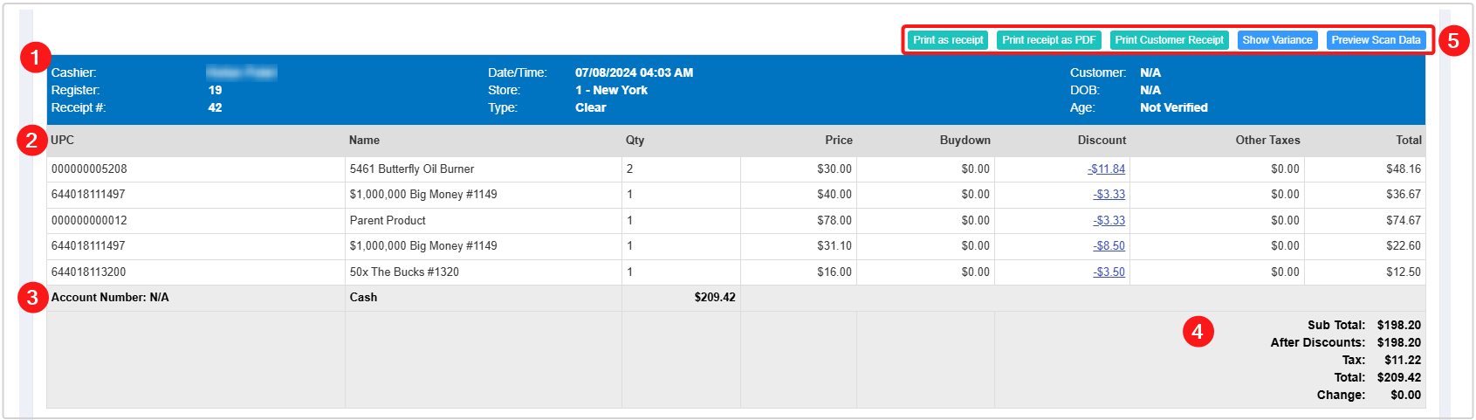Screen dimensions: 1476x420
Task: Click the Buydown column header
Action: pyautogui.click(x=965, y=141)
